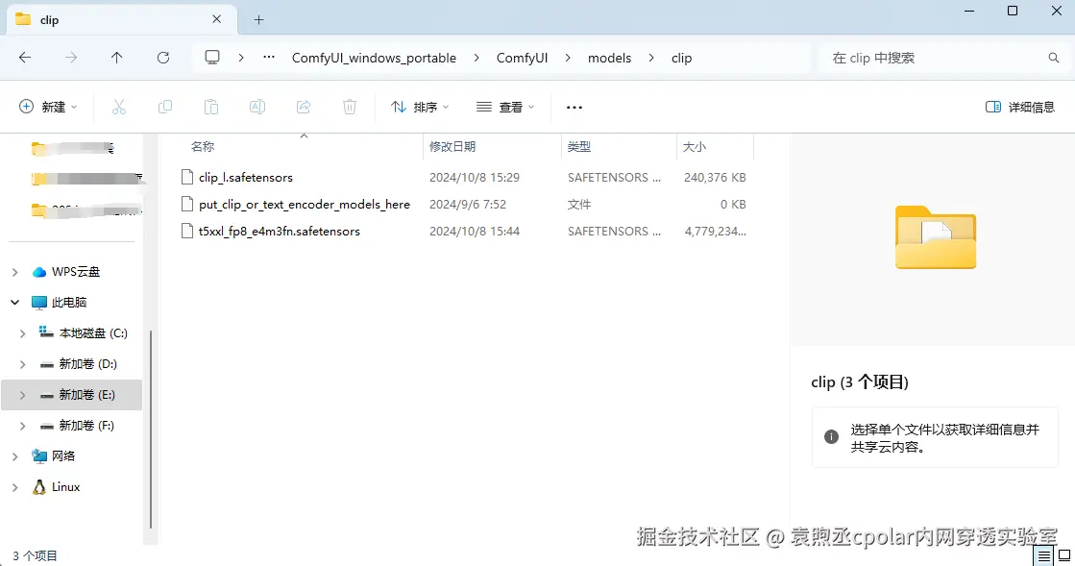The width and height of the screenshot is (1075, 566).
Task: Click the date 2024/9/6 7:52
Action: (468, 205)
